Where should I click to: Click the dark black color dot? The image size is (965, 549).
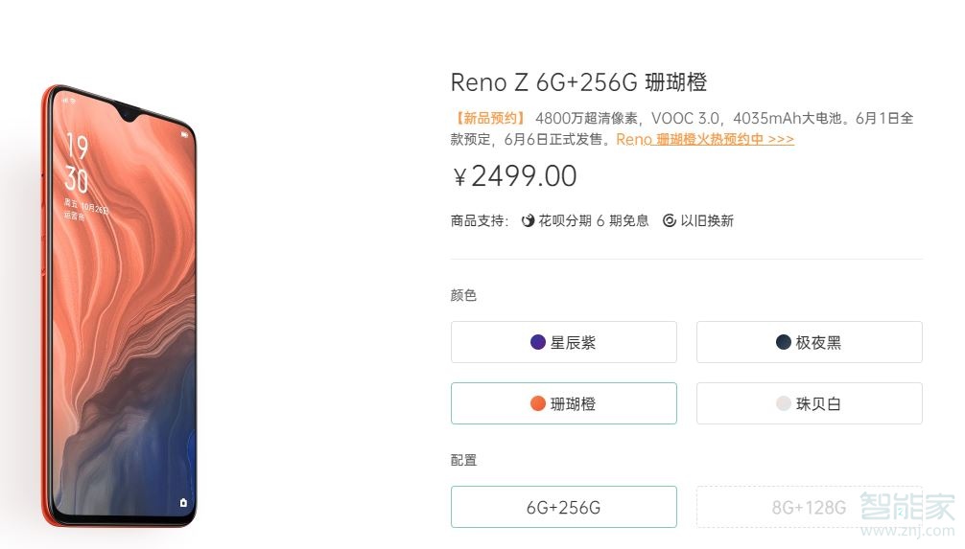(x=784, y=342)
